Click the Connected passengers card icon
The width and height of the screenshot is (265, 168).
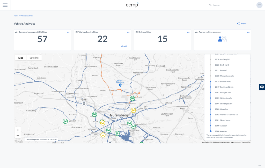point(16,32)
